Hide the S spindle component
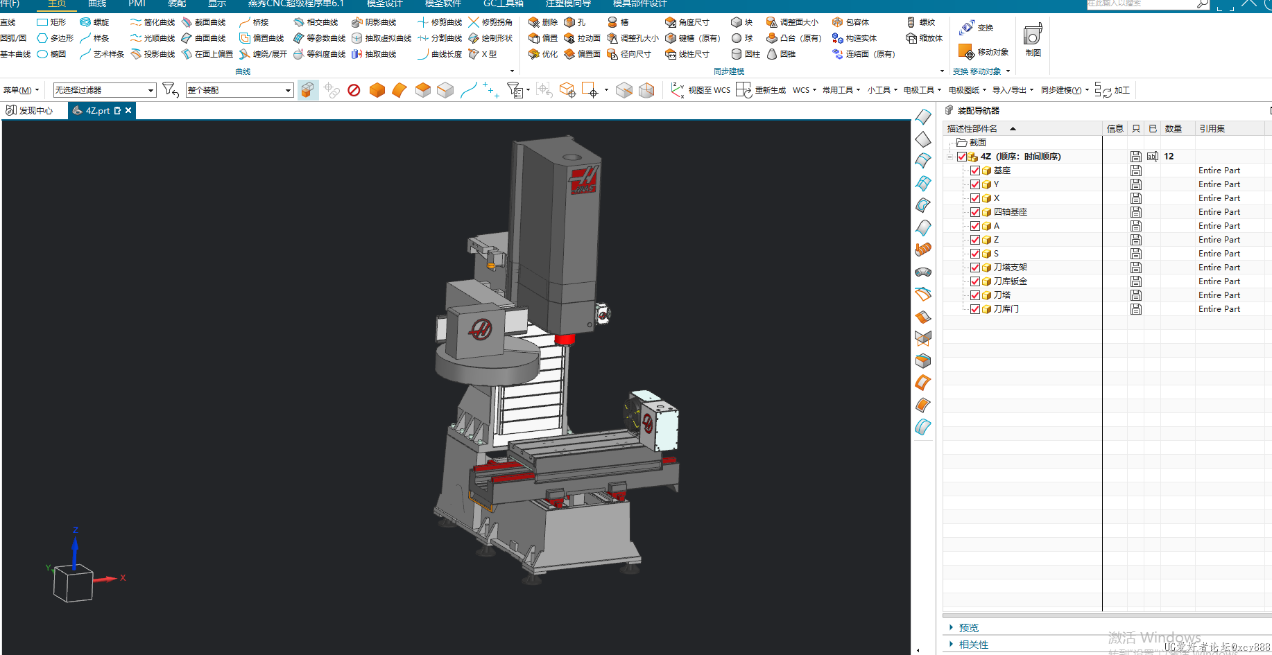Viewport: 1272px width, 655px height. [975, 254]
